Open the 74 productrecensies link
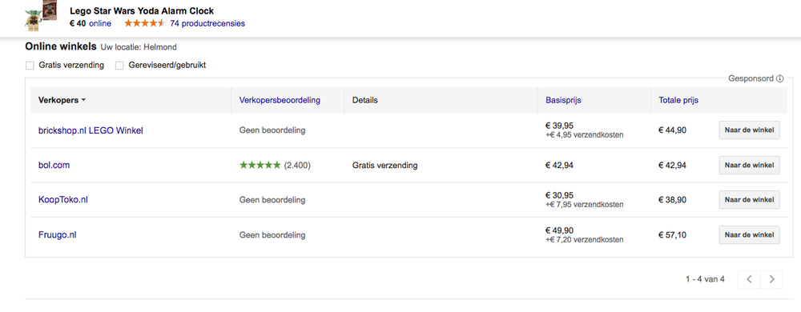The width and height of the screenshot is (801, 312). point(207,23)
